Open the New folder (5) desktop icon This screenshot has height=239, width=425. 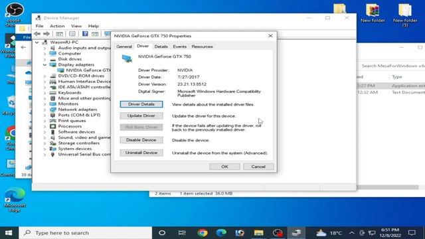(x=405, y=15)
